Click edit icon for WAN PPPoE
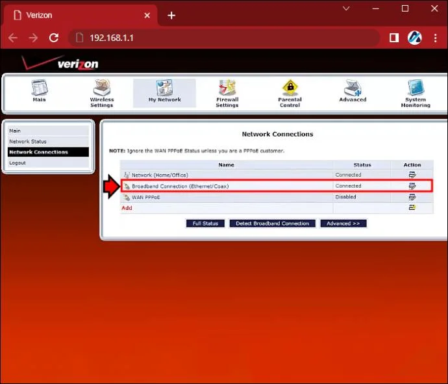 tap(412, 197)
